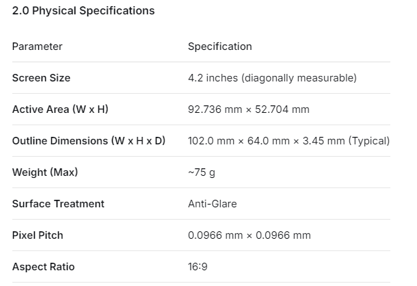Click the "Specification" column header
This screenshot has height=286, width=417.
click(219, 47)
